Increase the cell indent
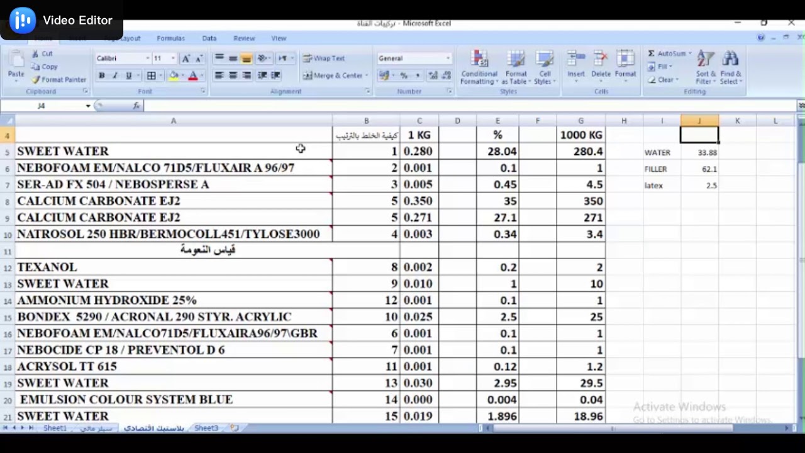 point(275,75)
